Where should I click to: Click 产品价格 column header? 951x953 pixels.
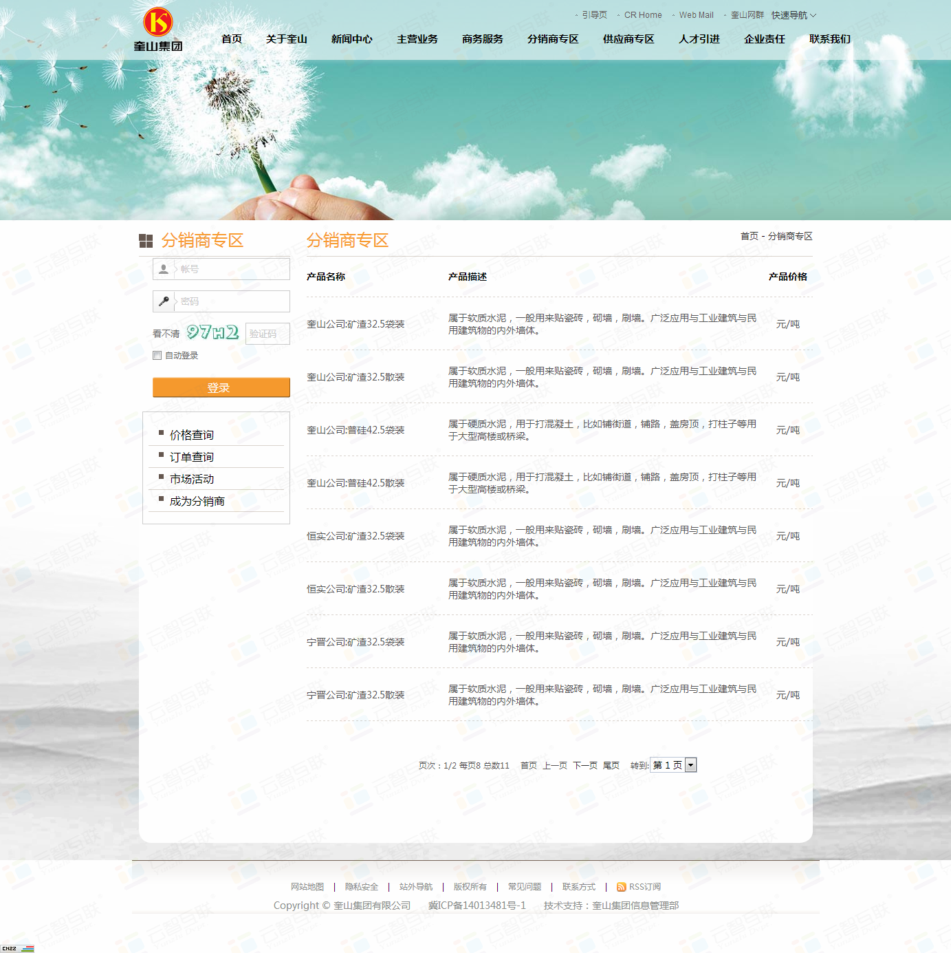788,277
